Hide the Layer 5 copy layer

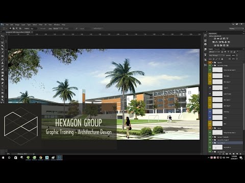click(210, 94)
